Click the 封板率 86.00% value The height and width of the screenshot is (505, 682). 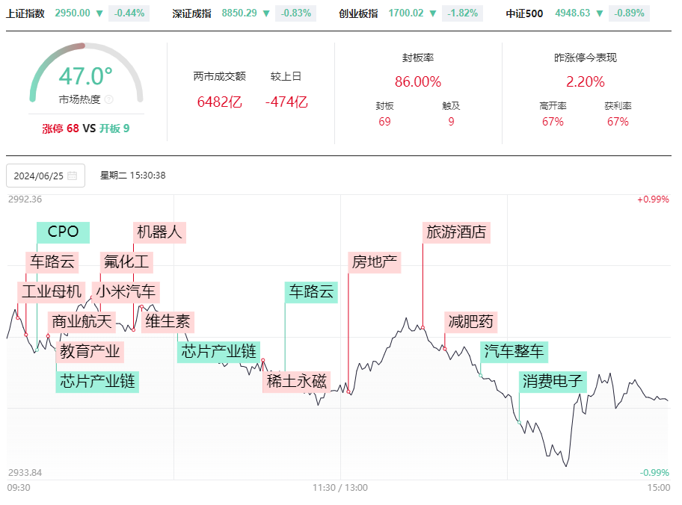(x=418, y=81)
